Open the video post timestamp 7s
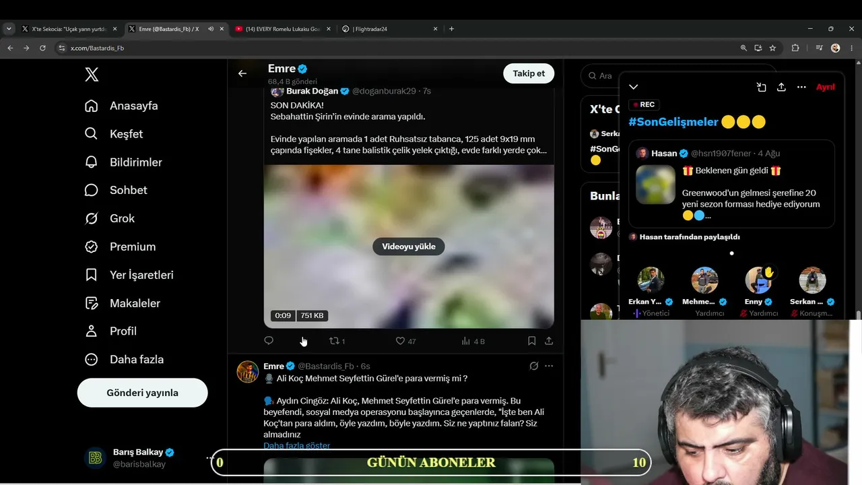 coord(427,91)
